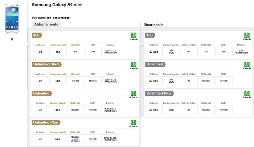Switch to the Ricaricabile tab
The image size is (254, 147).
[x=153, y=25]
